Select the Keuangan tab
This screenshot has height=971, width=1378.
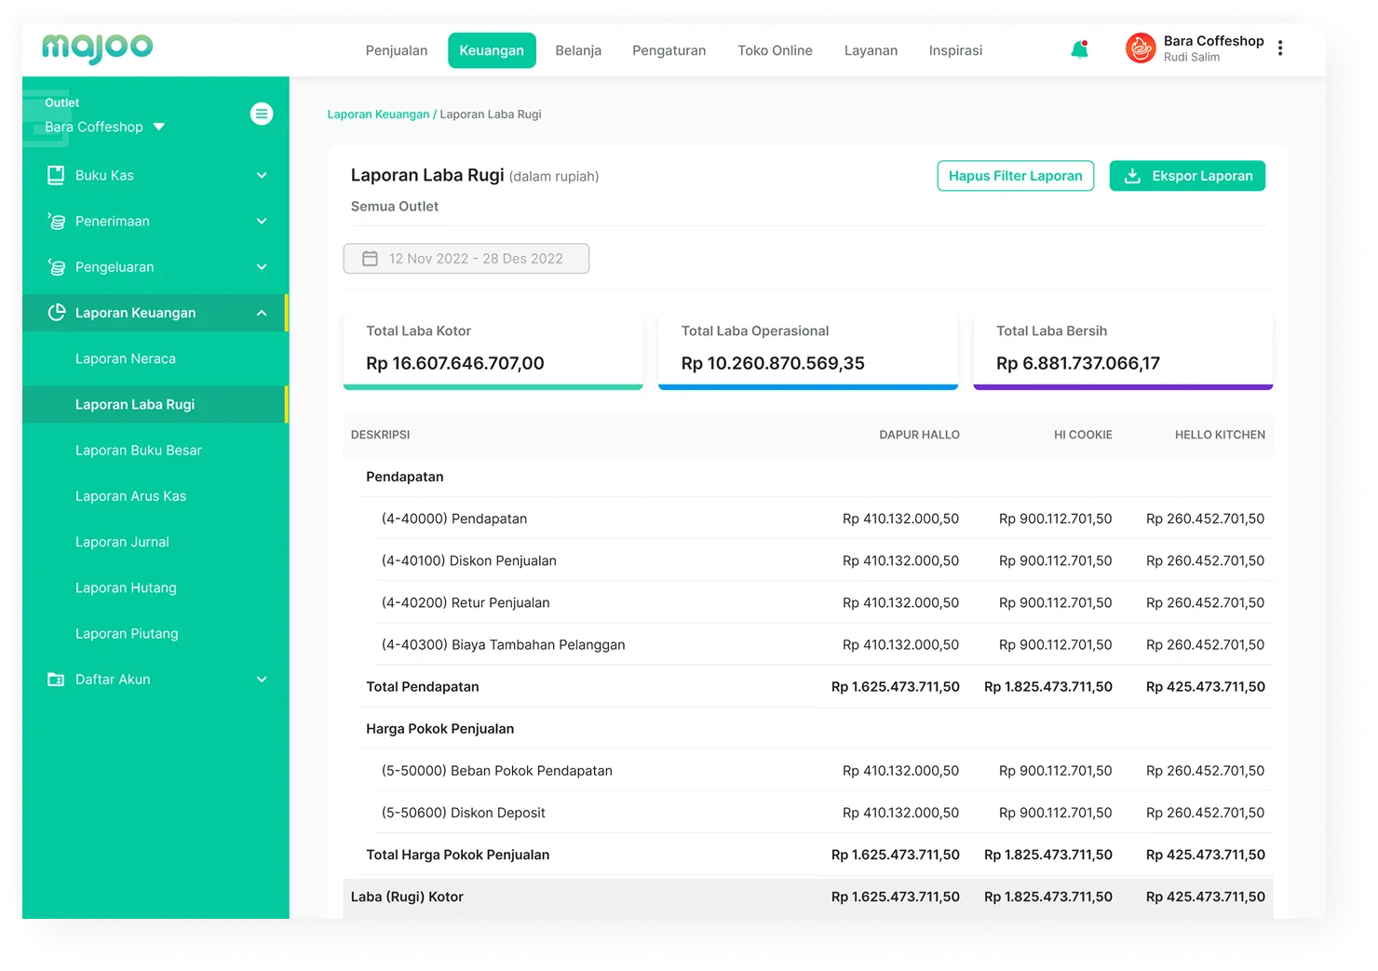point(492,50)
